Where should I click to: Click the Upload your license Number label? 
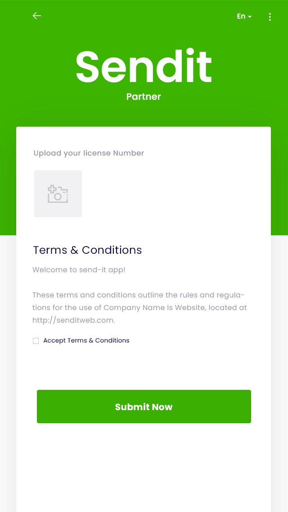pos(89,153)
